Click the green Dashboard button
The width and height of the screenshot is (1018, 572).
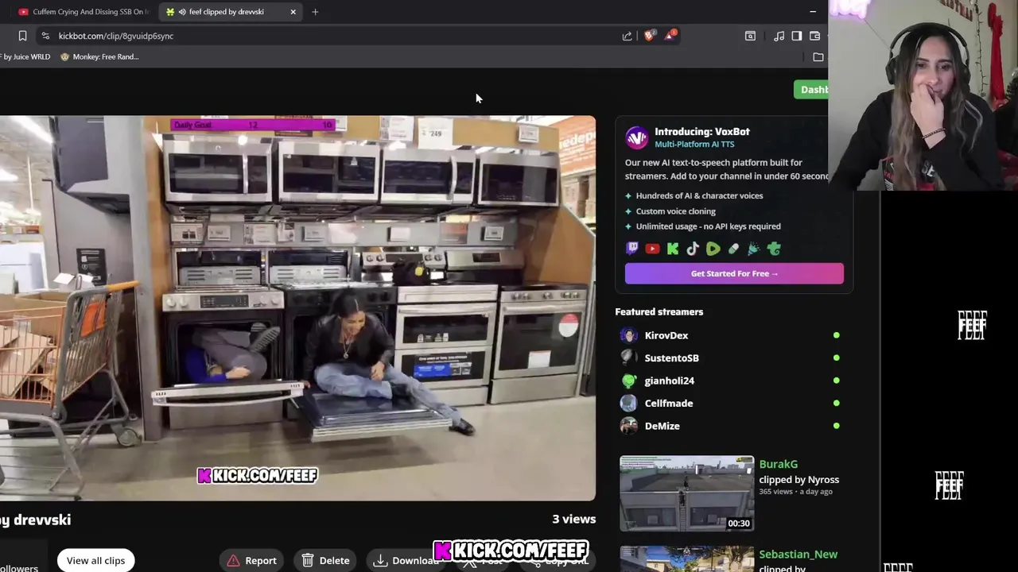pos(811,90)
